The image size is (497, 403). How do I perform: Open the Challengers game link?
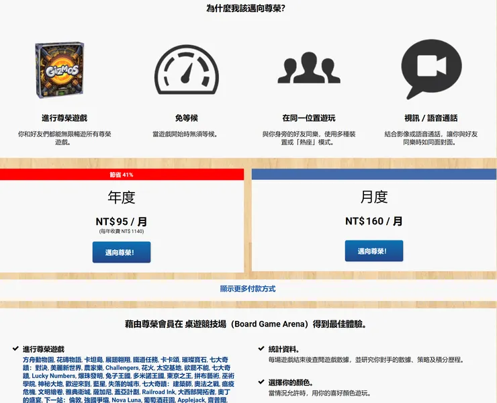(x=122, y=368)
